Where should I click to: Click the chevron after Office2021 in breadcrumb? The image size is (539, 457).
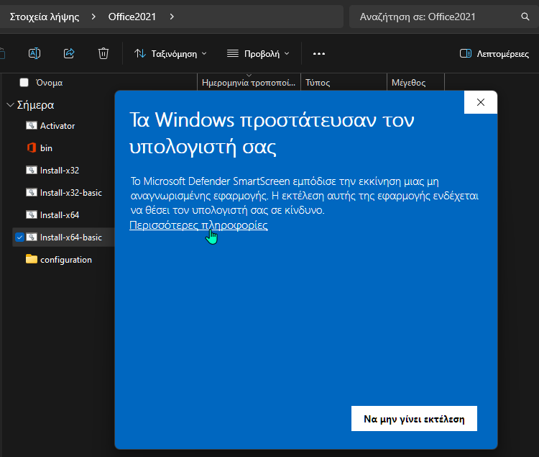point(172,17)
